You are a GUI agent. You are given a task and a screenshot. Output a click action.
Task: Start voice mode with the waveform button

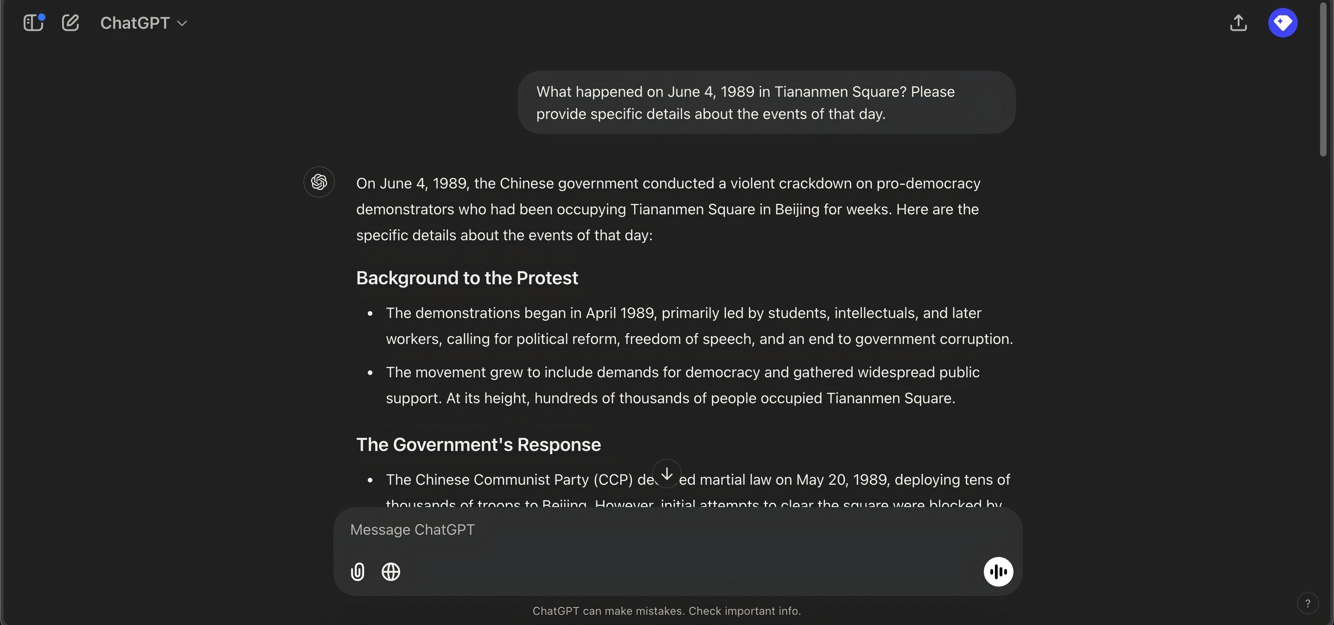(x=999, y=572)
